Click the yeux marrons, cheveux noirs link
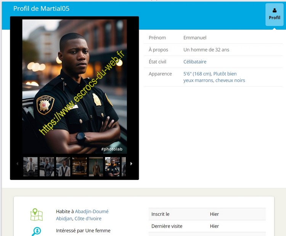Screen dimensions: 286x236 tap(214, 80)
